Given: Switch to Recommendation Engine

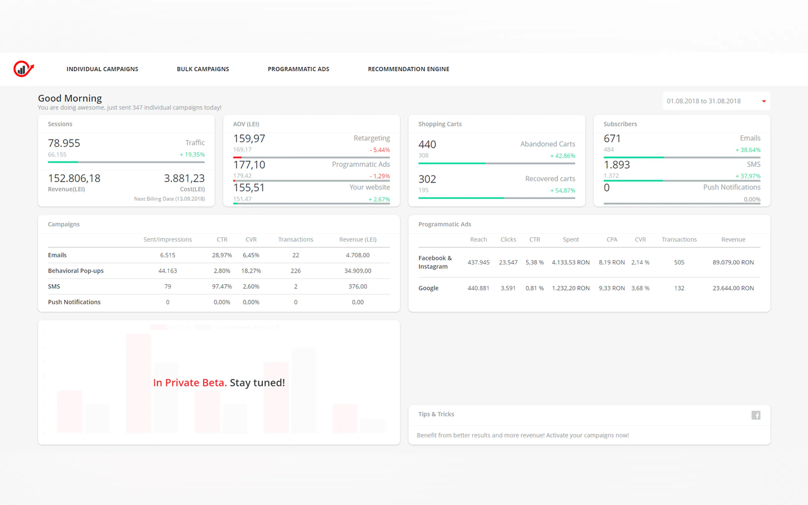Looking at the screenshot, I should pos(408,69).
